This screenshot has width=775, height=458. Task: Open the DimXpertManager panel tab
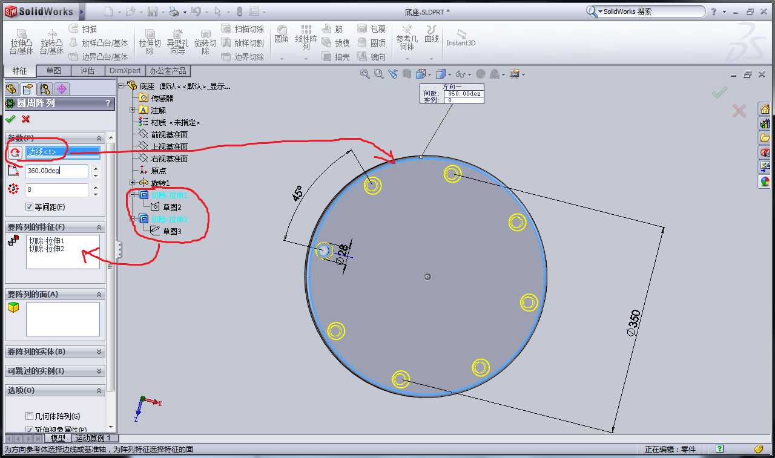pos(62,89)
